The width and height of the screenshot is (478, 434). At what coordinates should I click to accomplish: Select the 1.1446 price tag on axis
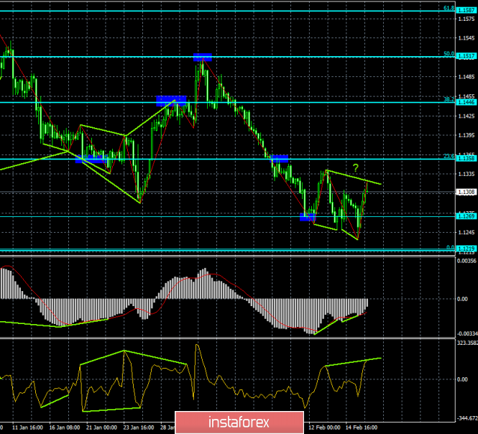coord(466,103)
